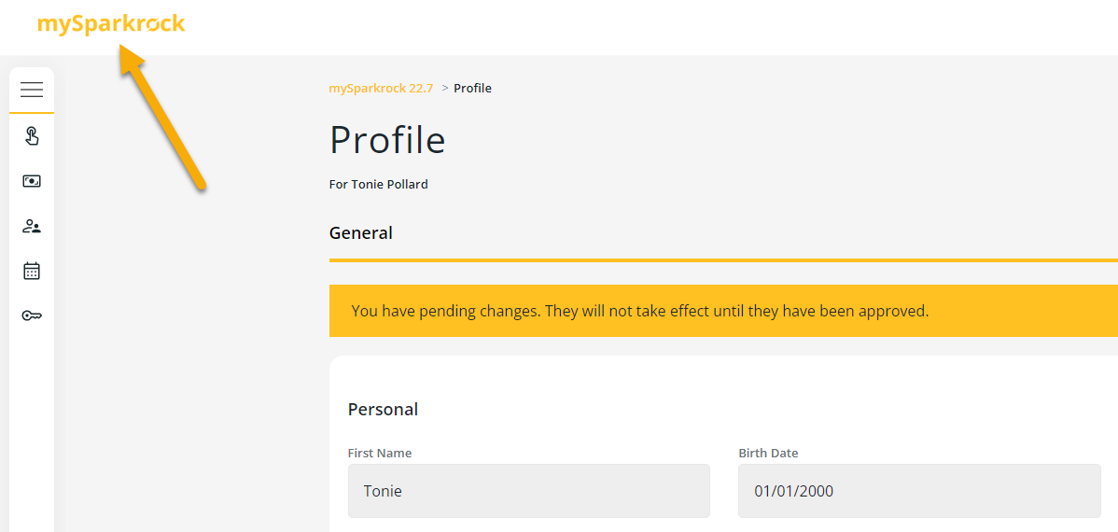Click the key sidebar icon

click(x=32, y=315)
